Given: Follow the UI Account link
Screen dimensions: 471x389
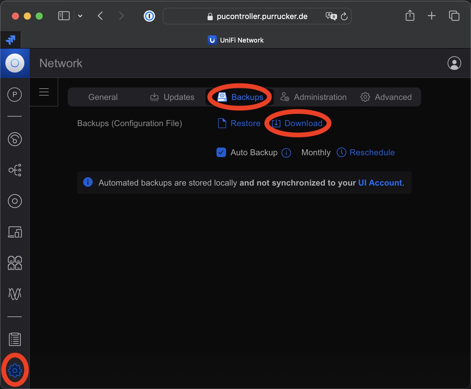Looking at the screenshot, I should point(380,183).
